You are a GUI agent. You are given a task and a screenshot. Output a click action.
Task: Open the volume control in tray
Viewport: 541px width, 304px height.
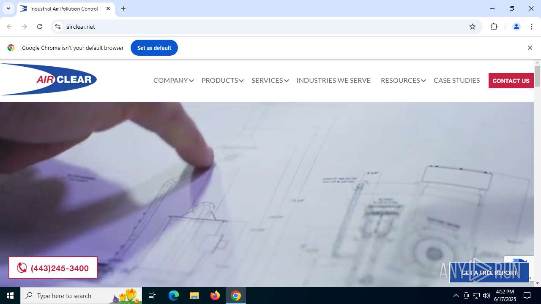(x=486, y=296)
